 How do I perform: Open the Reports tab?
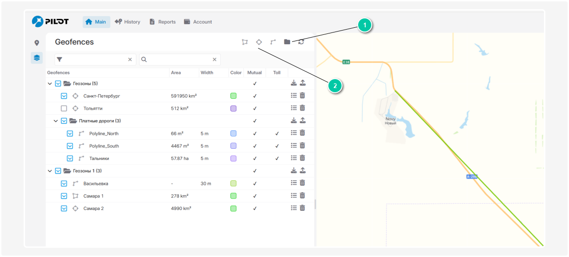(x=162, y=22)
